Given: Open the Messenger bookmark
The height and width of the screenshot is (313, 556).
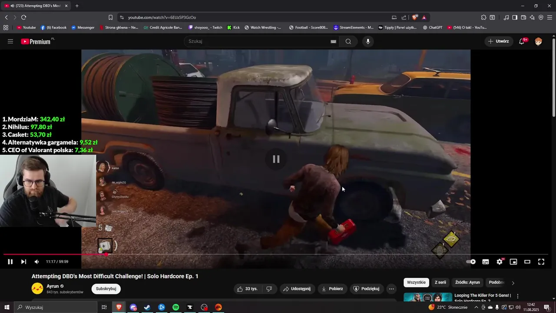Looking at the screenshot, I should tap(83, 27).
